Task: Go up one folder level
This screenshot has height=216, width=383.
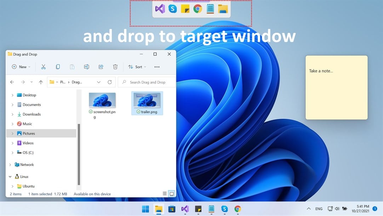Action: pyautogui.click(x=41, y=82)
